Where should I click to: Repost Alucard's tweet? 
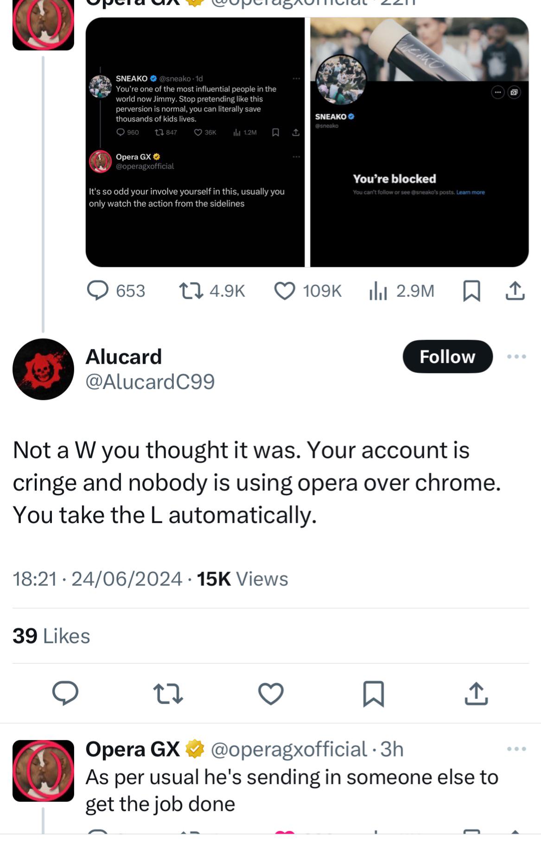pos(168,693)
